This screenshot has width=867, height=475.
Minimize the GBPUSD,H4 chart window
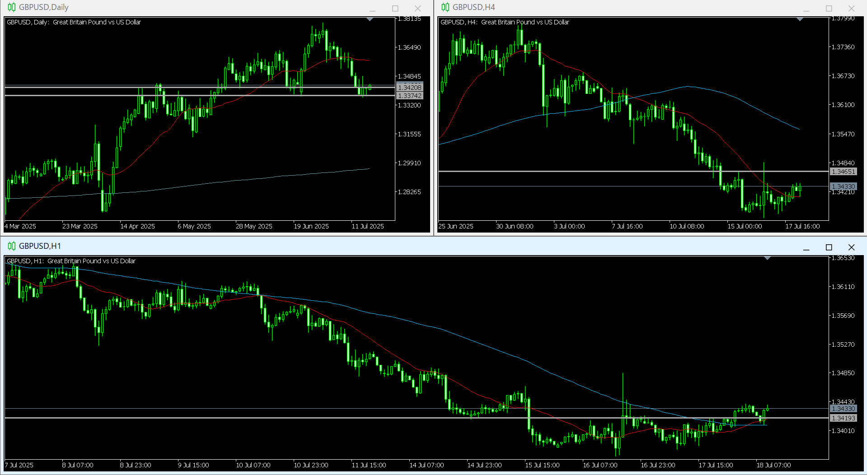(x=806, y=9)
